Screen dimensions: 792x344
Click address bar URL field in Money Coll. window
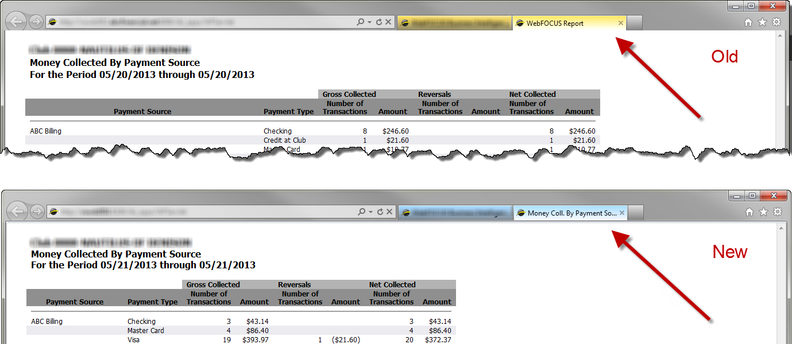click(x=201, y=212)
